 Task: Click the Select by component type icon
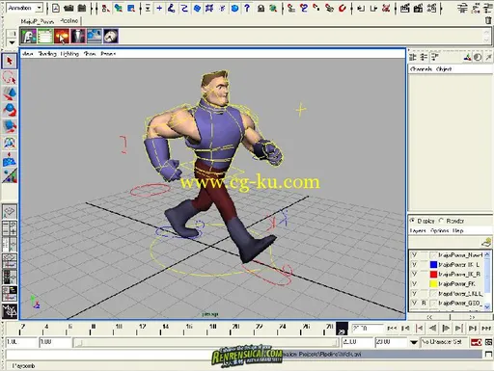[x=131, y=8]
